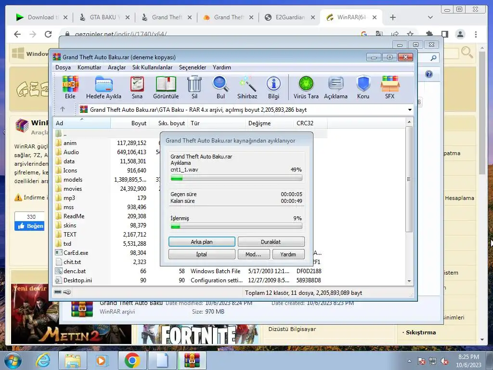493x370 pixels.
Task: Open the Komutlar menu
Action: click(x=89, y=67)
